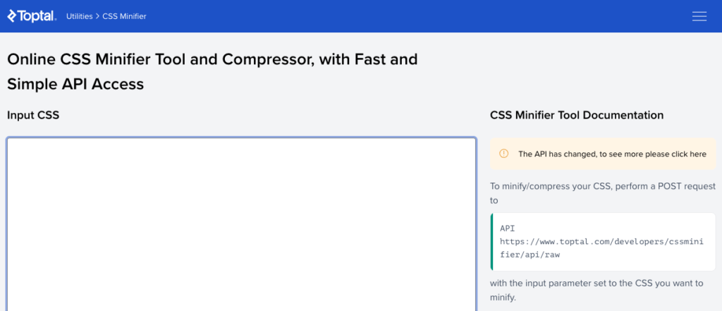Click the API raw URL in the code block
Viewport: 722px width, 311px height.
coord(601,248)
